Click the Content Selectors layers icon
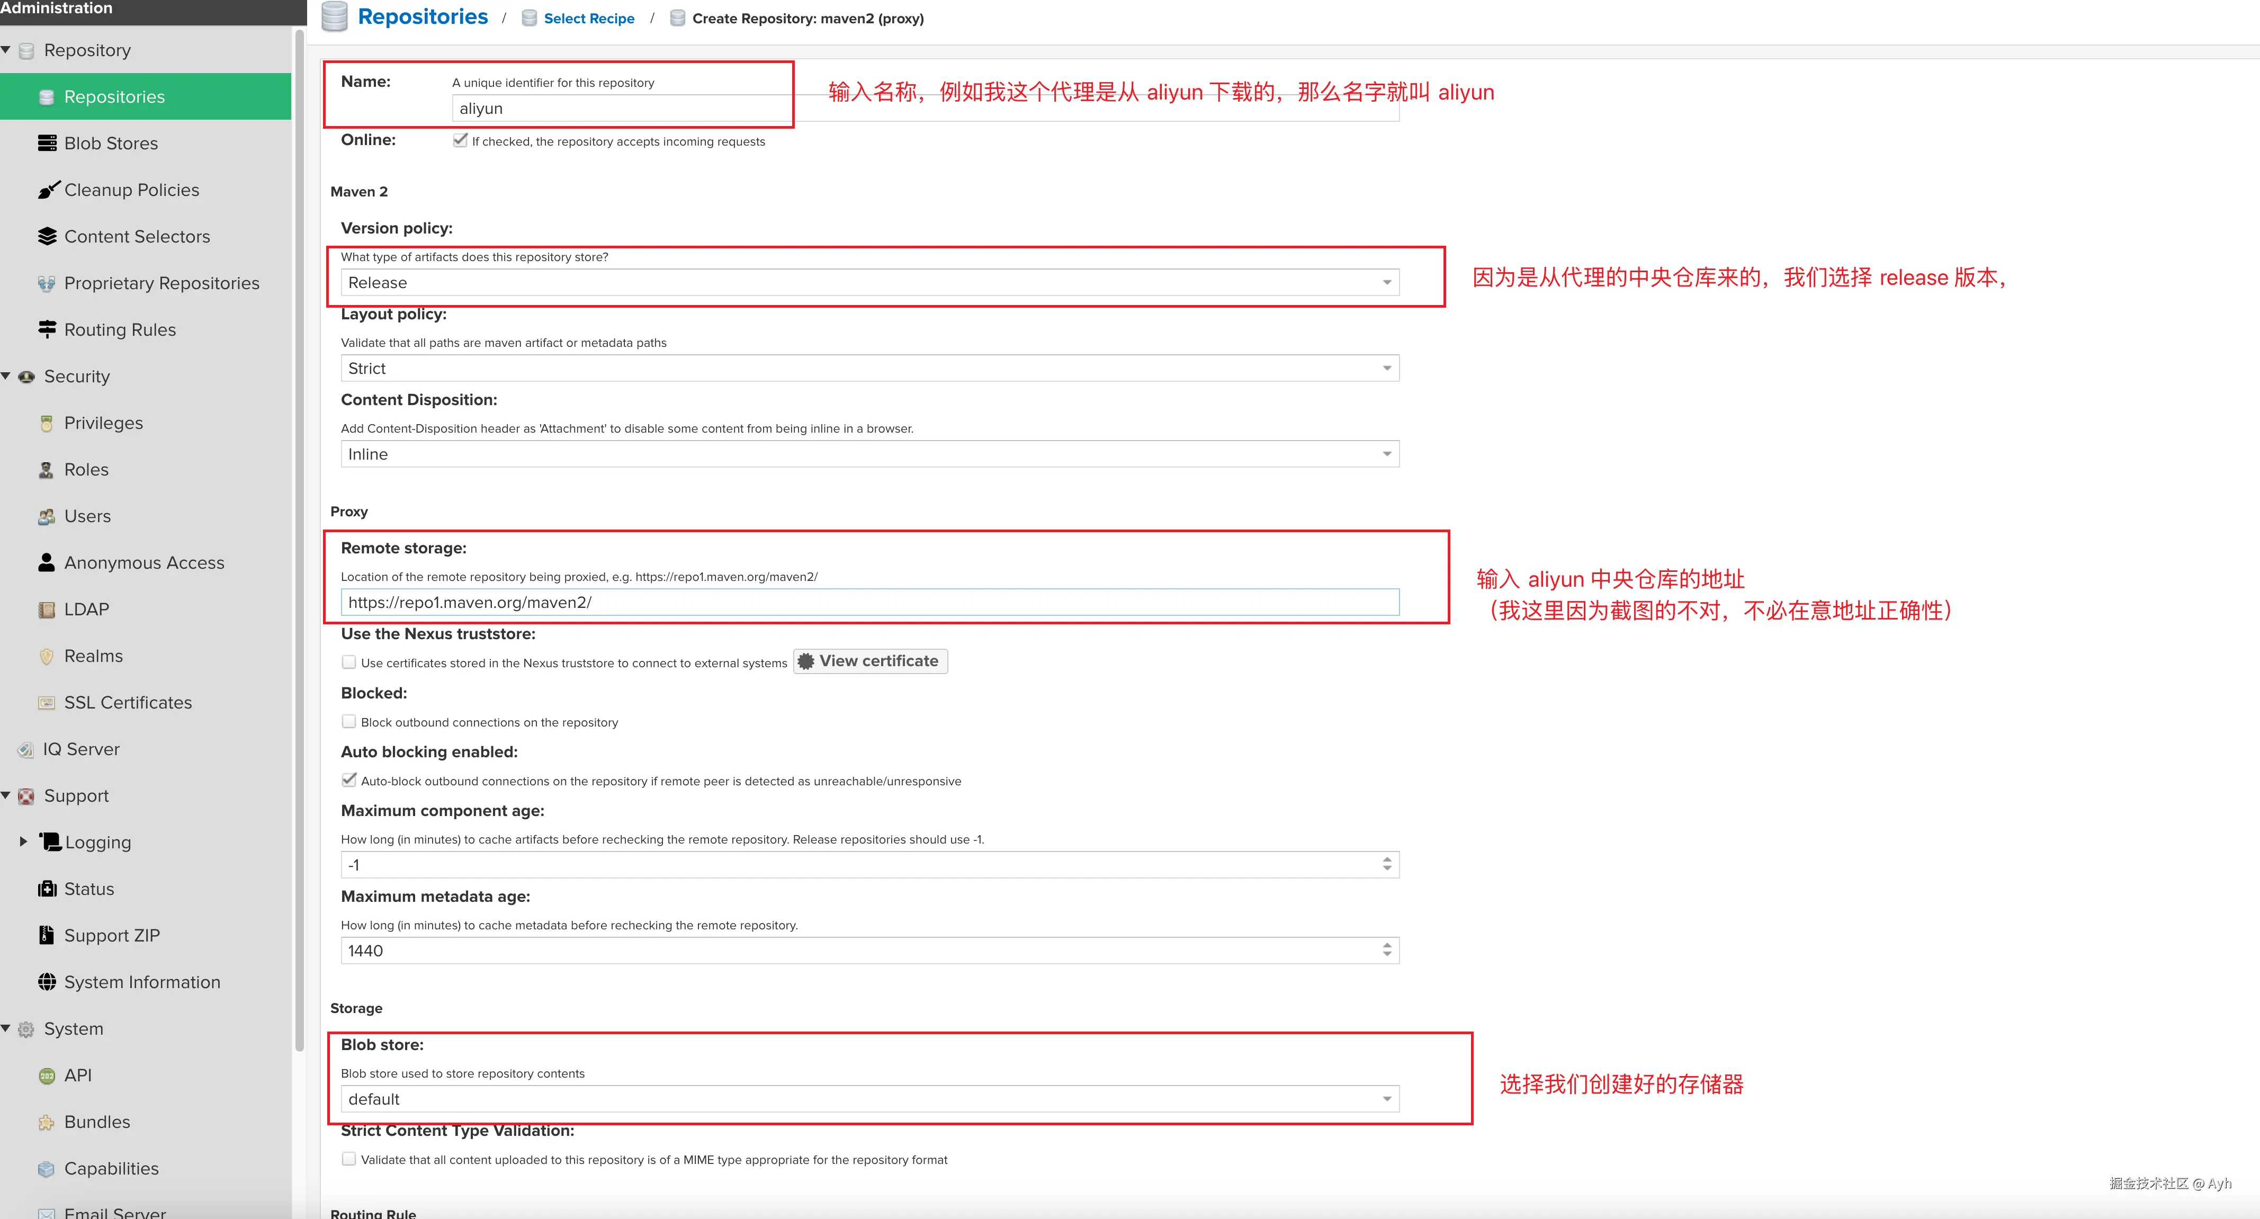2260x1219 pixels. [x=47, y=236]
